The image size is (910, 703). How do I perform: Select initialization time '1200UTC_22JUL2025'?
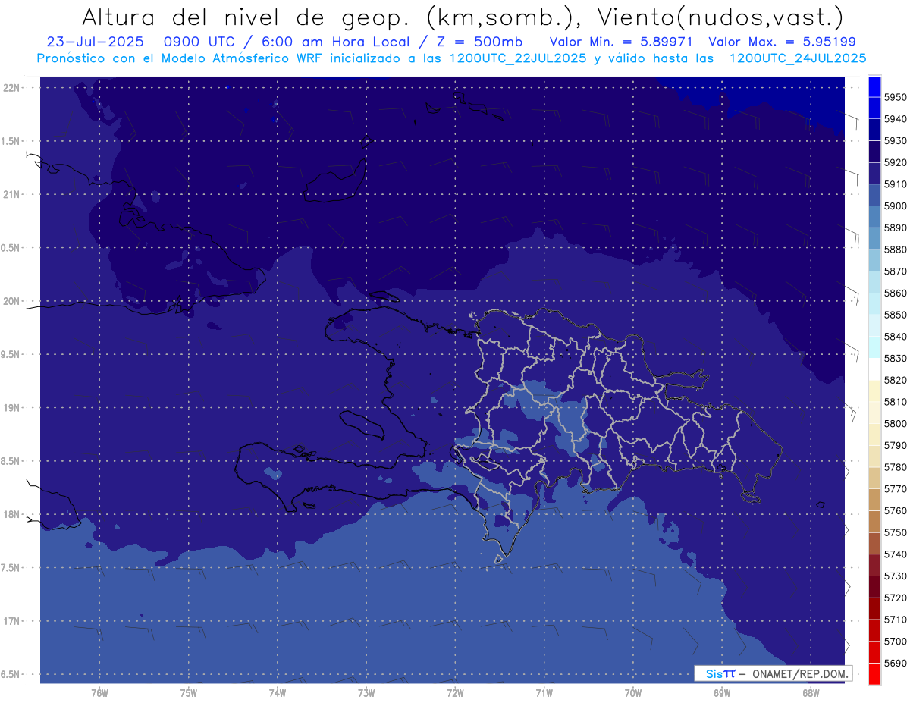pos(517,58)
